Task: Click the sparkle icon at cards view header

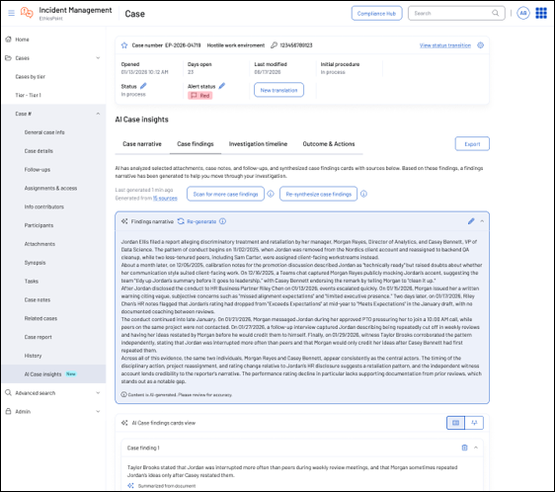Action: pyautogui.click(x=124, y=423)
